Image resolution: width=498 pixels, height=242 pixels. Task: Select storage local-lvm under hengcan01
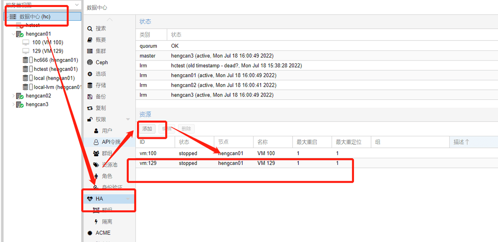[x=46, y=87]
